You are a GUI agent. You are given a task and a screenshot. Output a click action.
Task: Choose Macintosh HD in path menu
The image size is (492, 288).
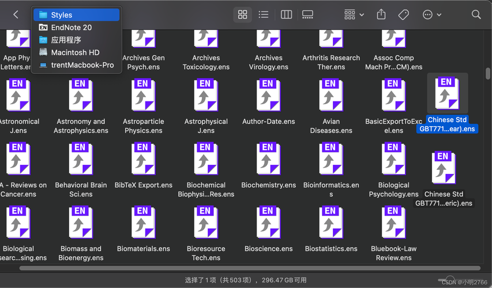point(76,52)
